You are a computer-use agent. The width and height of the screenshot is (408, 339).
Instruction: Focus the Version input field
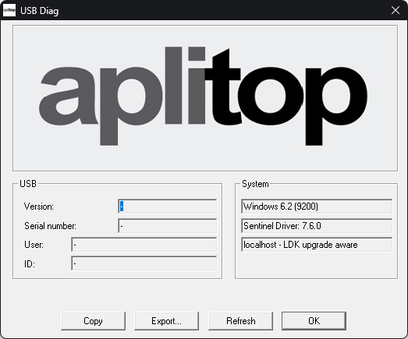coord(167,207)
